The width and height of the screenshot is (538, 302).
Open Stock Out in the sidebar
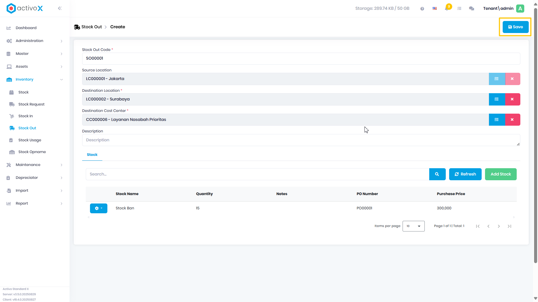(27, 128)
